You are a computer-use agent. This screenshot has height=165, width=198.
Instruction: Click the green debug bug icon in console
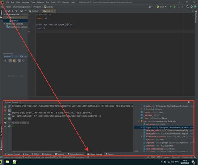click(x=5, y=119)
